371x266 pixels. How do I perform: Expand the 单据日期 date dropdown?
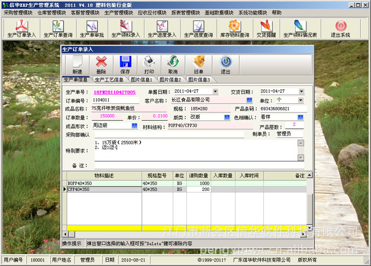click(215, 91)
